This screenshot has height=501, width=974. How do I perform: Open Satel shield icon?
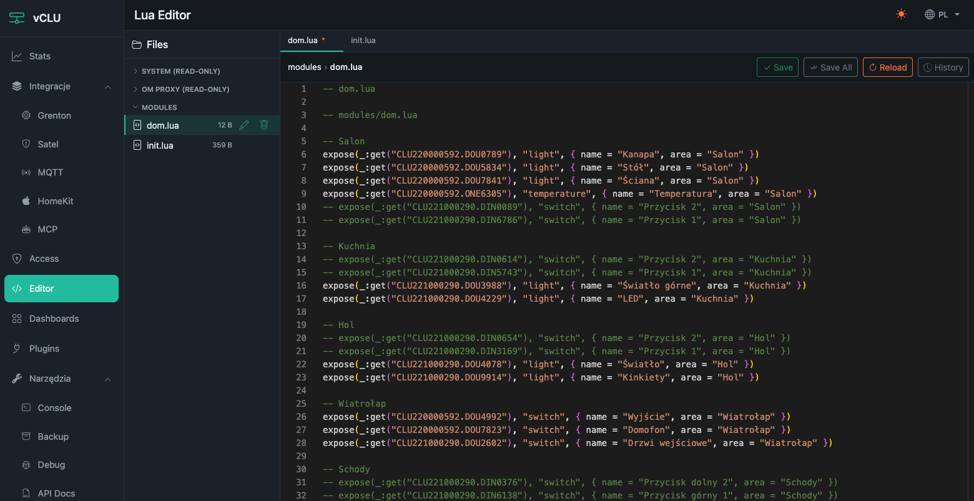point(26,144)
